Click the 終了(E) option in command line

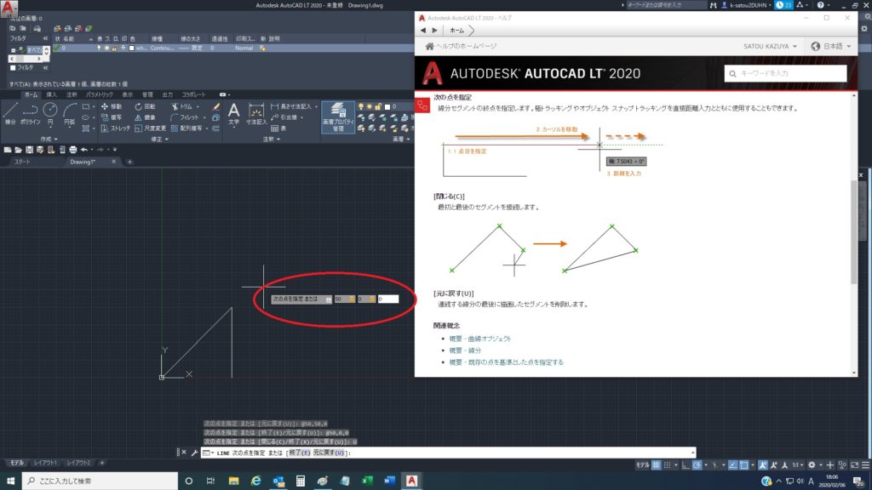click(299, 453)
